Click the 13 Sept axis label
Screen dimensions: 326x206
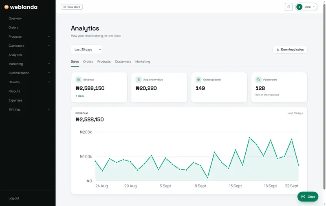click(x=236, y=186)
